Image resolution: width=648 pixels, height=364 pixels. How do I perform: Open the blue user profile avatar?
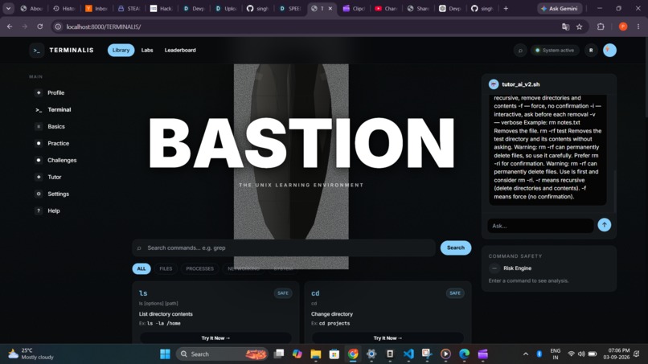click(609, 51)
